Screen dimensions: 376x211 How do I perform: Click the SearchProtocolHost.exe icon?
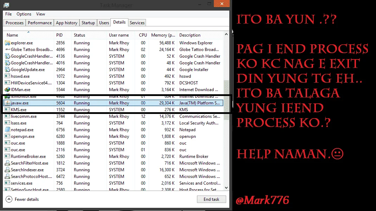[x=7, y=177]
